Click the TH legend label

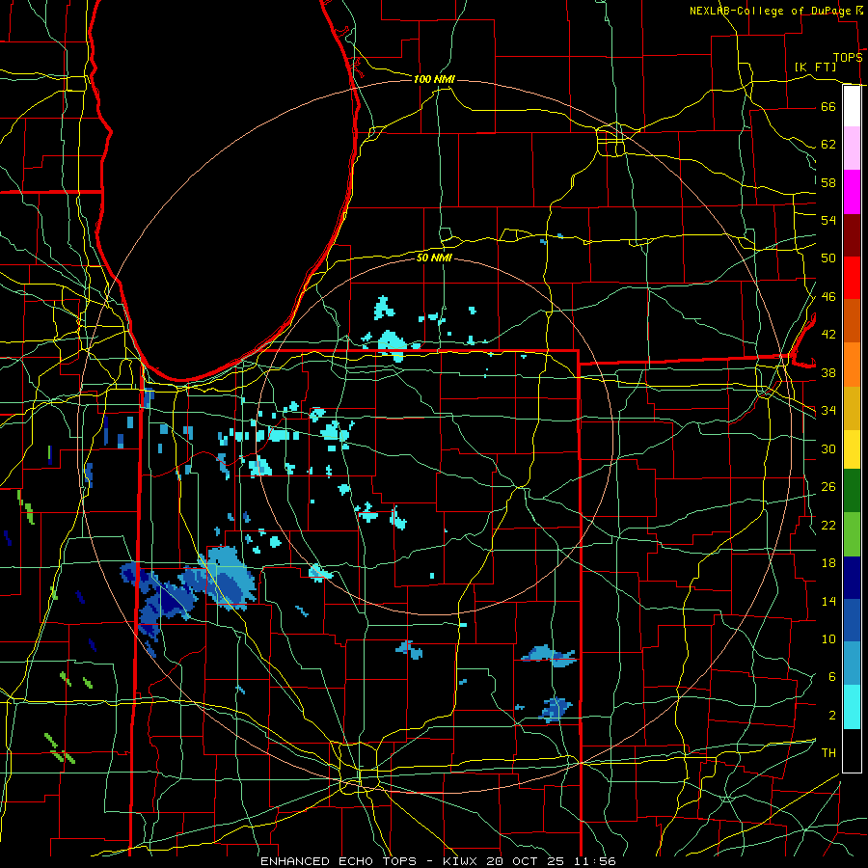828,753
